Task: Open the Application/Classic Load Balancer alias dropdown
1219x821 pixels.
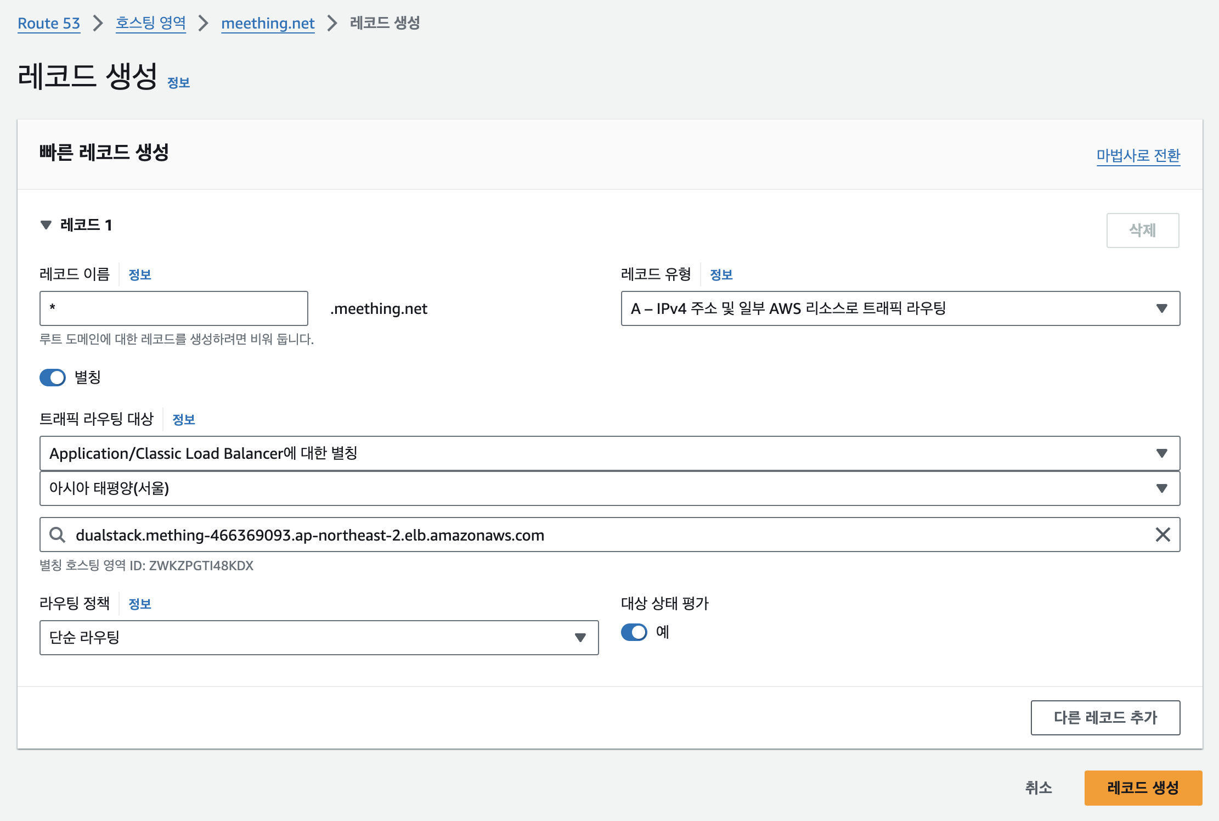Action: tap(609, 453)
